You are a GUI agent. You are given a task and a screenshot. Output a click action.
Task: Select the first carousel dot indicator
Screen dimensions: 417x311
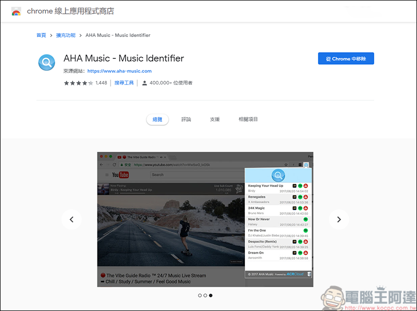coord(200,295)
